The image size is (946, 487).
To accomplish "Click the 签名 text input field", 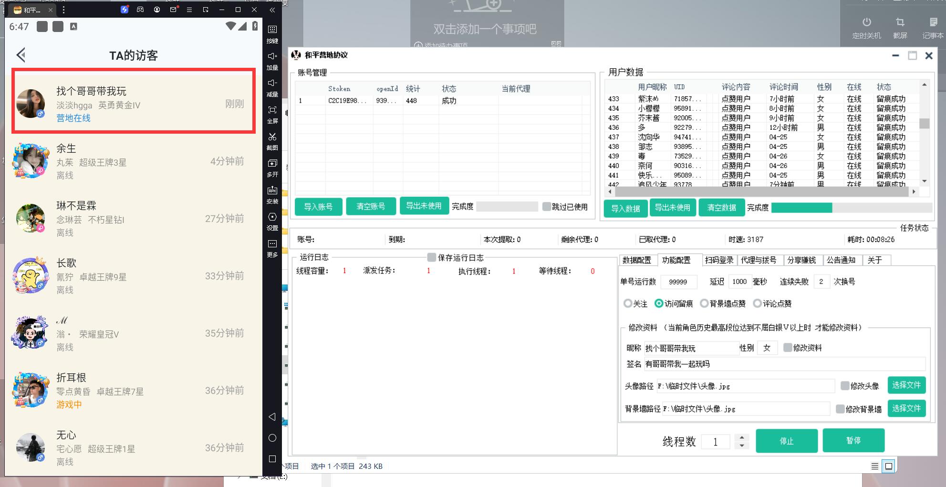I will (784, 364).
